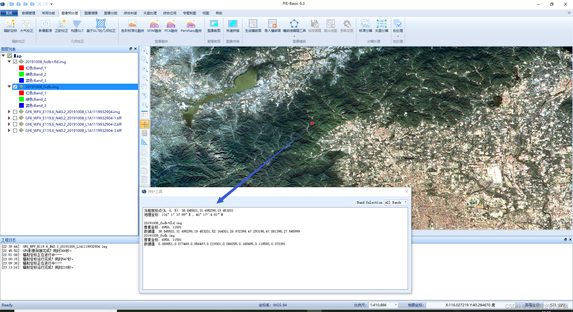
Task: Open the Pansharp融合 tool
Action: (191, 26)
